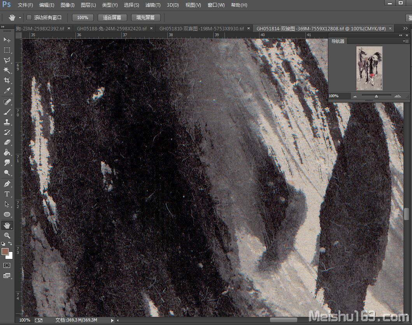Switch to the 狗-23M-2598X2392.tif tab
The height and width of the screenshot is (325, 412).
pos(40,28)
